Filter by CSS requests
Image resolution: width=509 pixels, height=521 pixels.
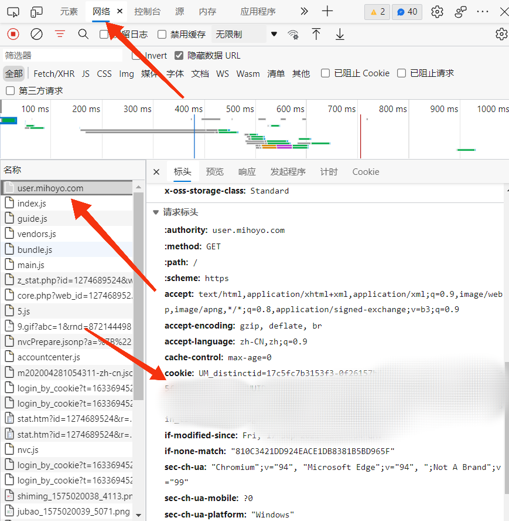click(104, 74)
